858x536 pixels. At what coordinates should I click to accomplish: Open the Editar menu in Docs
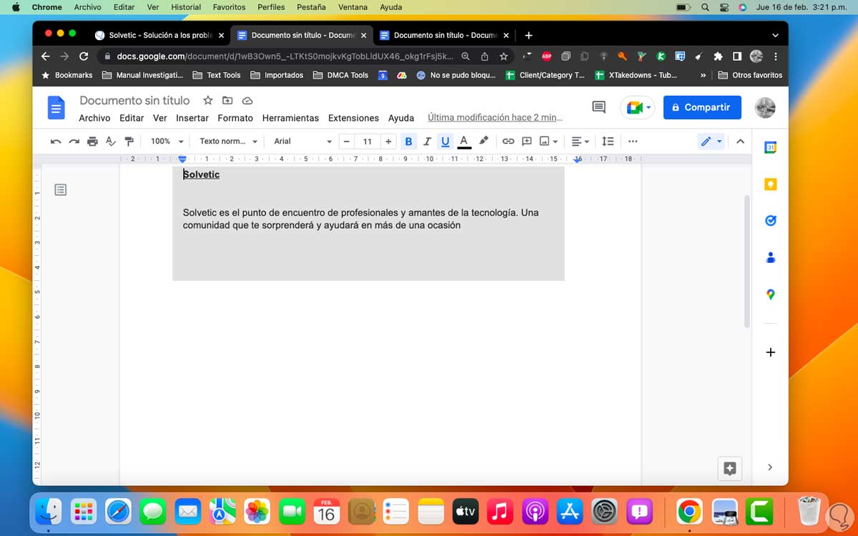click(x=132, y=118)
